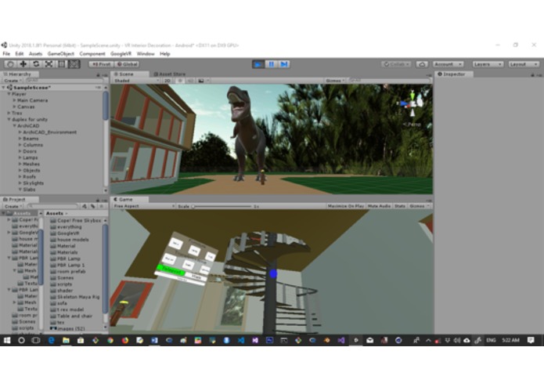Open Microsoft Edge from the taskbar
This screenshot has width=544, height=387.
pyautogui.click(x=51, y=341)
